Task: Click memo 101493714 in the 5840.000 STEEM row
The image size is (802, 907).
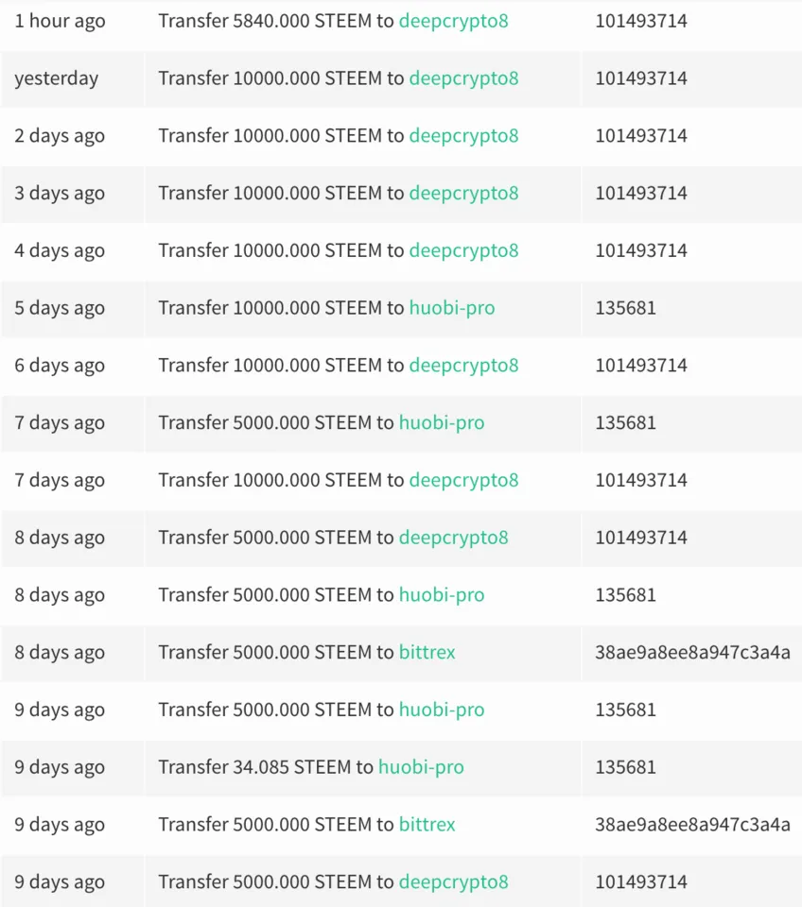Action: pyautogui.click(x=640, y=21)
